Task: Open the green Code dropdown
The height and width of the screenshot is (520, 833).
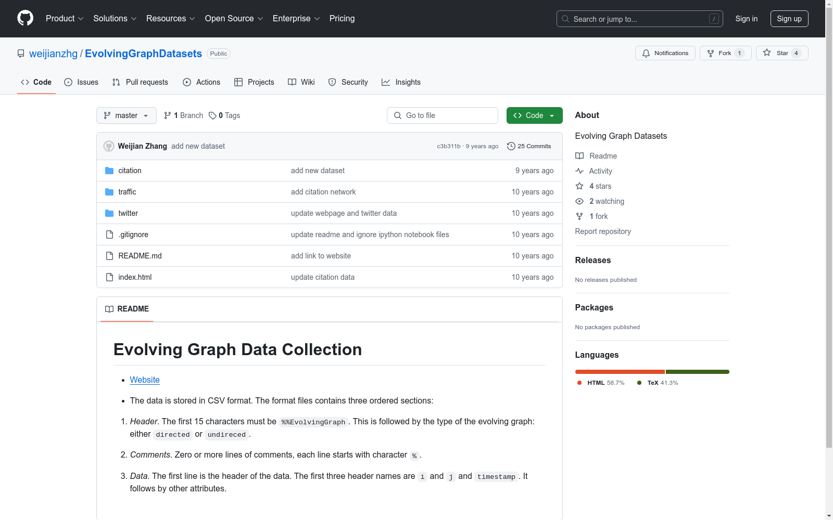Action: [535, 115]
